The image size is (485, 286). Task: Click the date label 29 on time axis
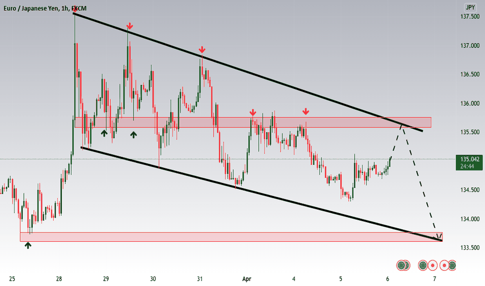[106, 279]
